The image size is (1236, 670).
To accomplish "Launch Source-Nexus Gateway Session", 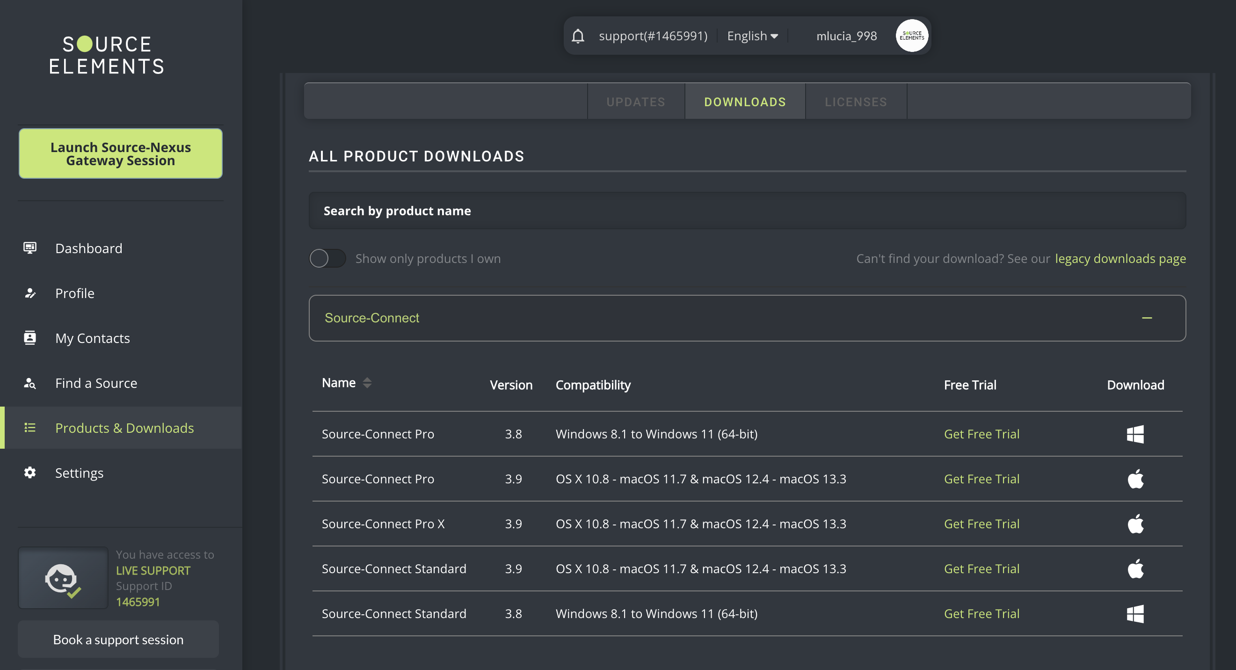I will (120, 153).
